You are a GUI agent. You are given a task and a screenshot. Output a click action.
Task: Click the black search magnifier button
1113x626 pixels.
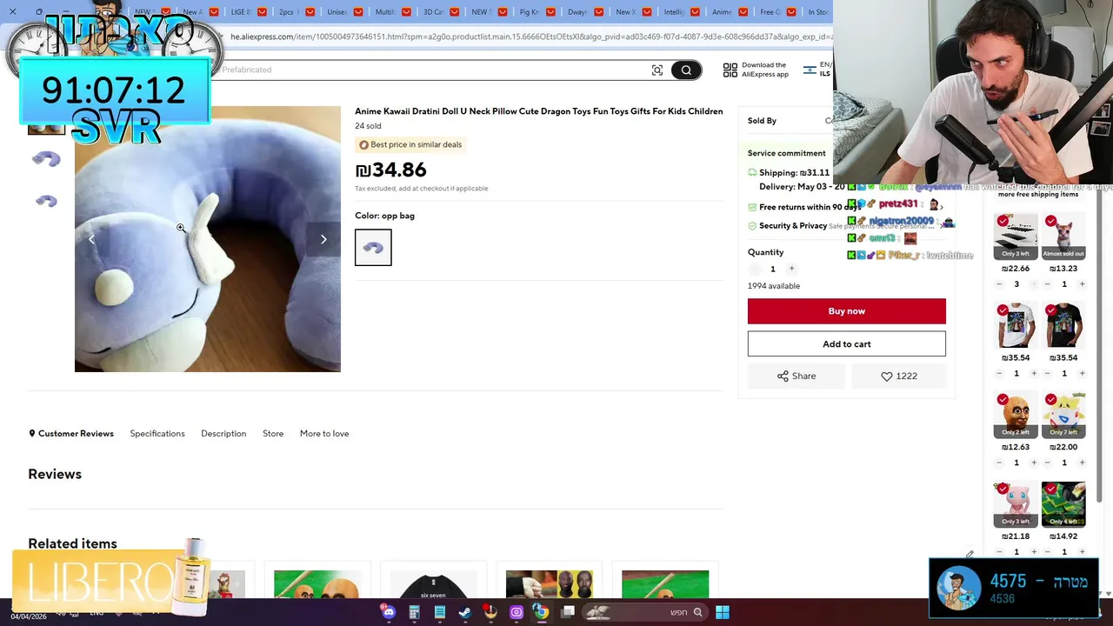[x=686, y=70]
